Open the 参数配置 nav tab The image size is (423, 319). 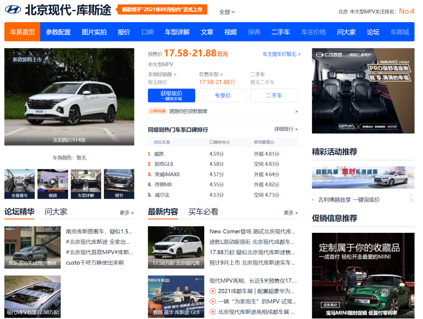(x=58, y=32)
